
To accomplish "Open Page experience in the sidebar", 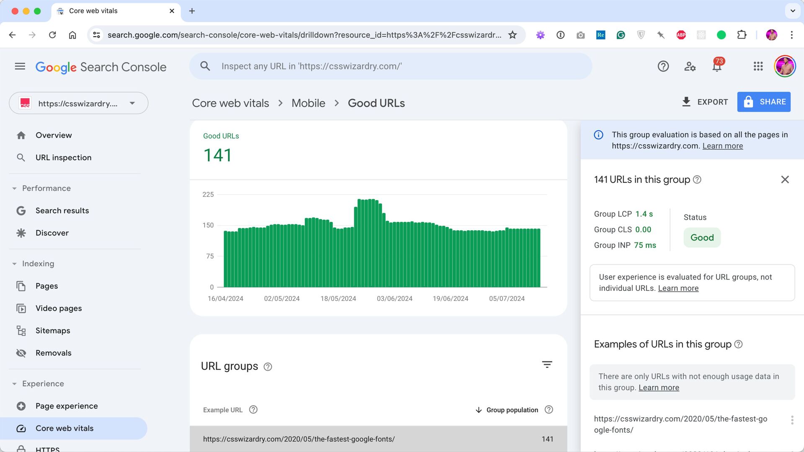I will point(67,406).
